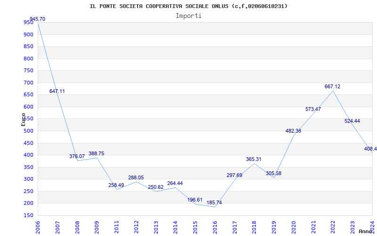Viewport: 377px width, 236px height.
Task: Click the 250 y-axis tick label
Action: pyautogui.click(x=28, y=192)
